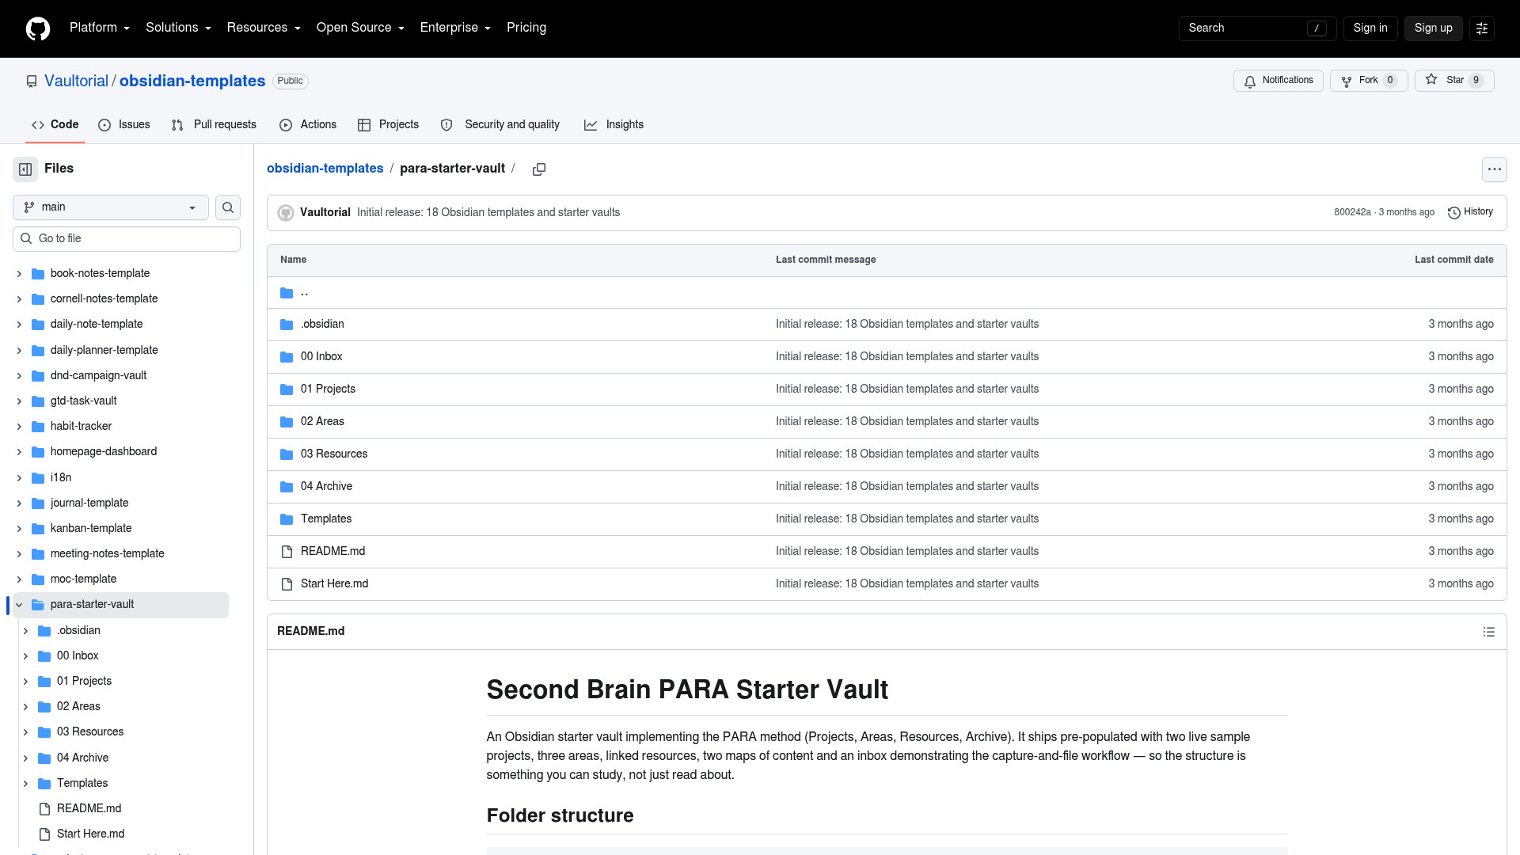The height and width of the screenshot is (855, 1520).
Task: Open the more options ellipsis menu
Action: [x=1494, y=169]
